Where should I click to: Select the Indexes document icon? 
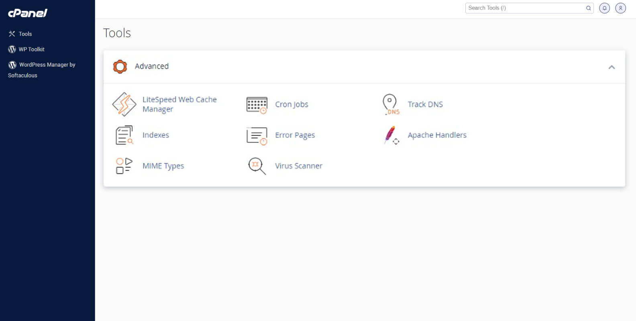[124, 135]
